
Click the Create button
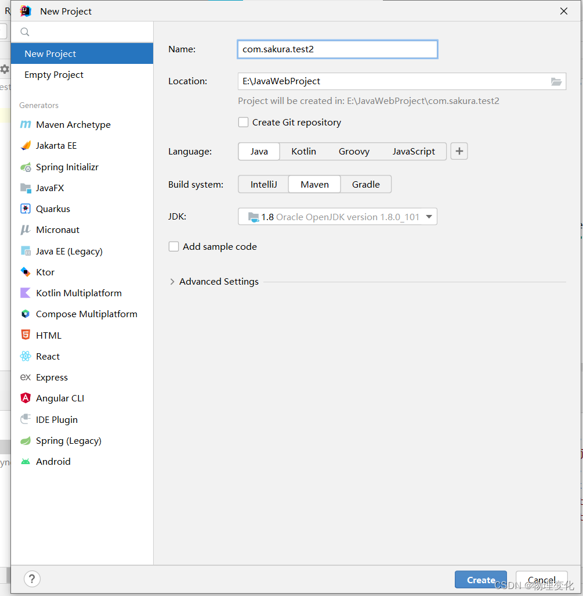[x=480, y=580]
